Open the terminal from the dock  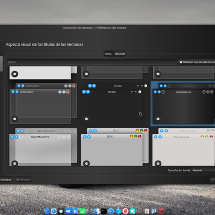(104, 211)
